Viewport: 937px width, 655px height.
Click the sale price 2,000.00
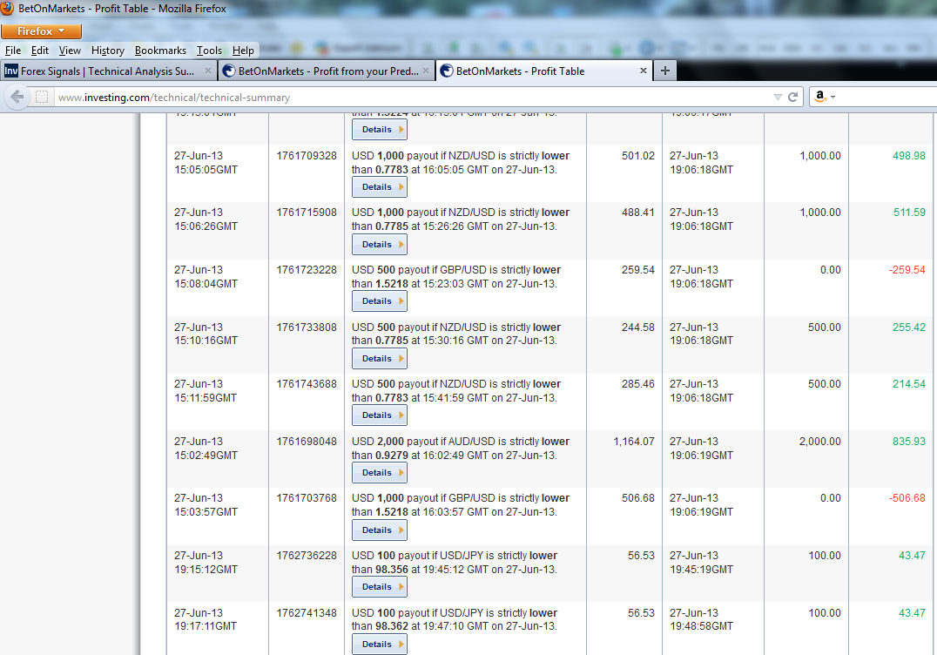pyautogui.click(x=820, y=442)
